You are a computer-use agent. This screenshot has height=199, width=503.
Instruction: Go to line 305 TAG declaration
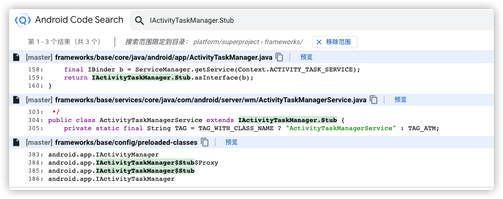coord(251,128)
